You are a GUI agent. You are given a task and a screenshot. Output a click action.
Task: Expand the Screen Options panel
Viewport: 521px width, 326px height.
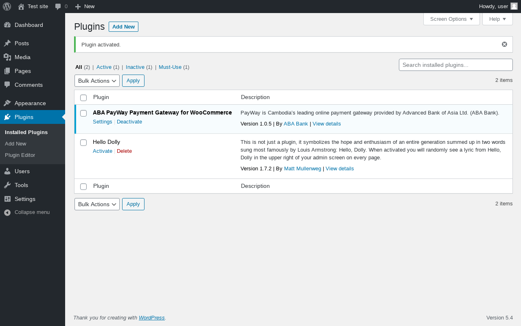coord(451,19)
